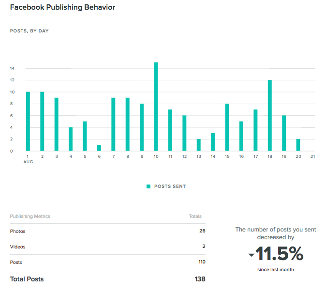
Task: Click the Photos row label
Action: coord(18,231)
